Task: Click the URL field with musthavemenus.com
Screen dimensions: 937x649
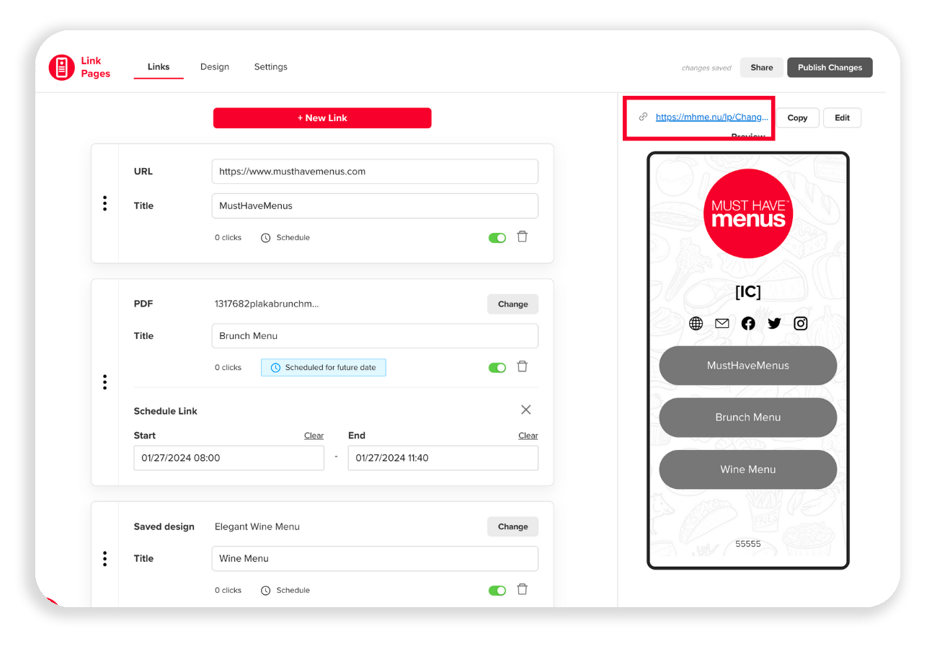Action: pyautogui.click(x=375, y=172)
